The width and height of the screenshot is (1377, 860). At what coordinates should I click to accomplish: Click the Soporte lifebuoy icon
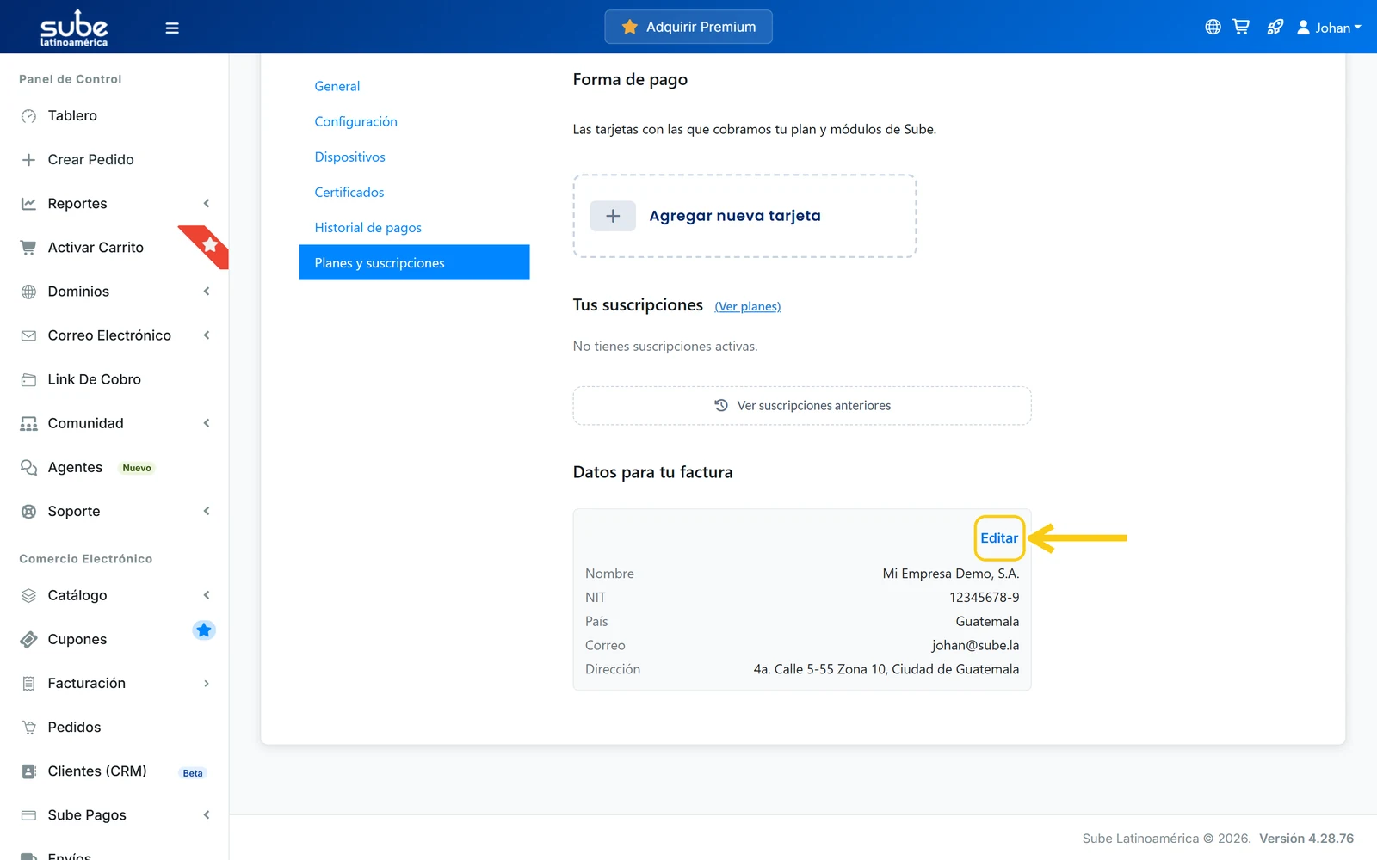pos(28,511)
